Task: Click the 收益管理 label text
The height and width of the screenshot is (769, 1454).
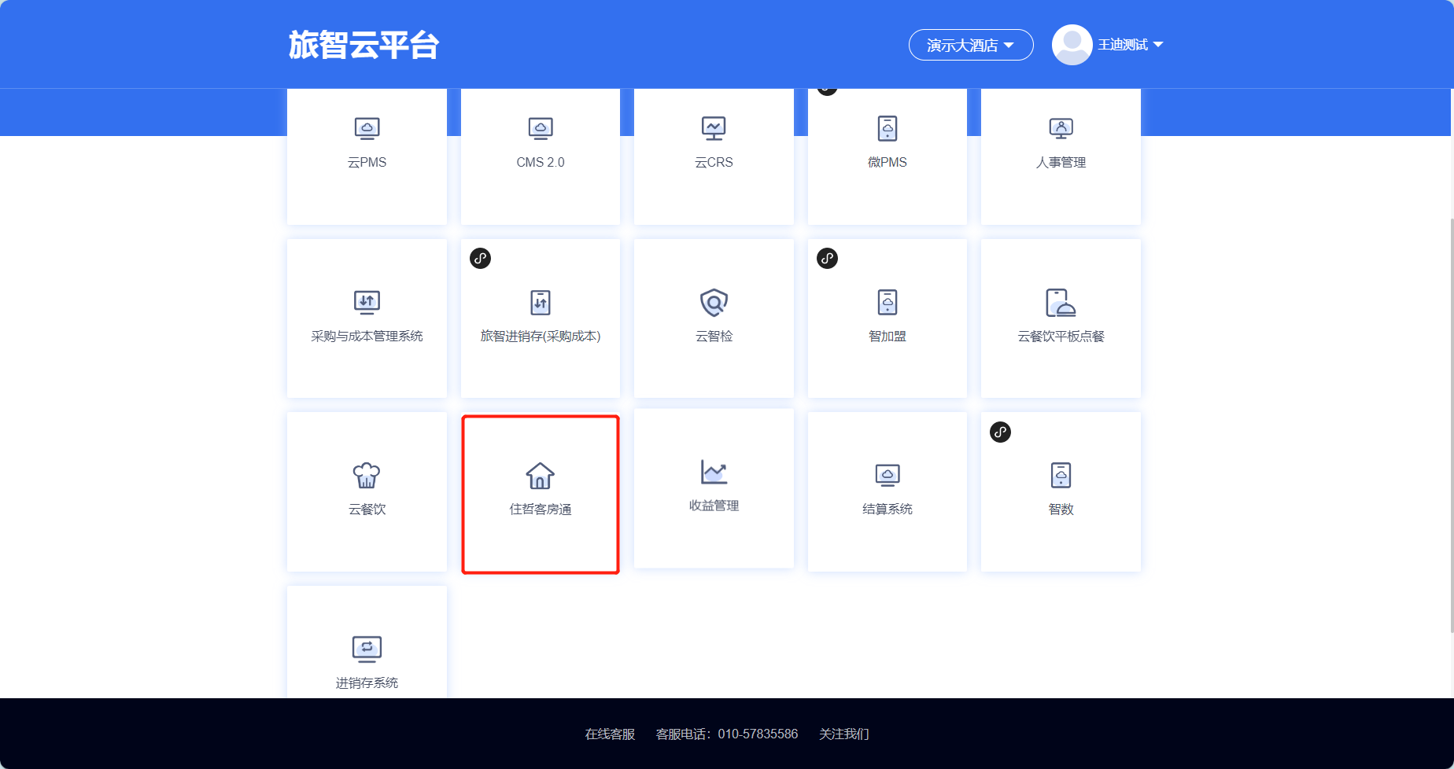Action: 714,506
